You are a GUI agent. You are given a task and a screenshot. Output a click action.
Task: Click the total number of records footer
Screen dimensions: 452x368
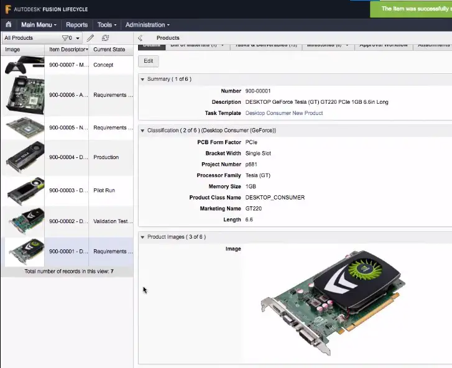coord(69,271)
